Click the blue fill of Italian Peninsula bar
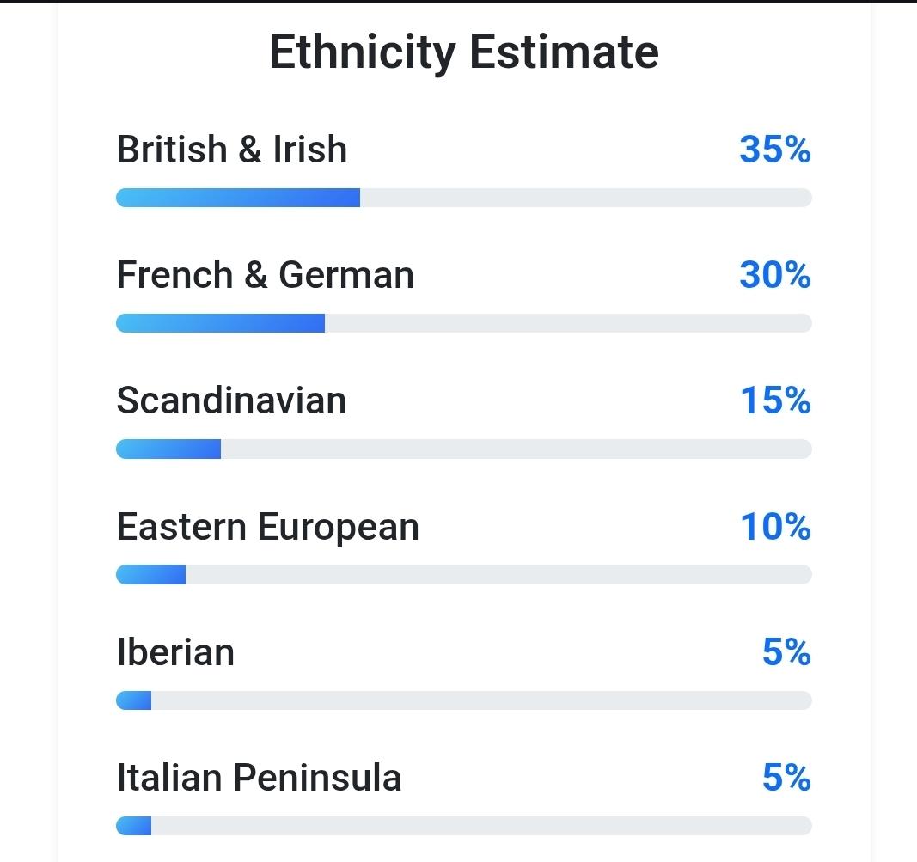 pos(134,826)
